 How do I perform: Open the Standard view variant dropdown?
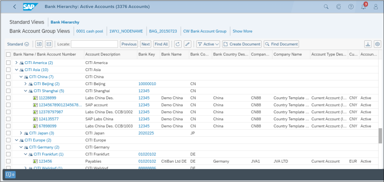tap(18, 44)
